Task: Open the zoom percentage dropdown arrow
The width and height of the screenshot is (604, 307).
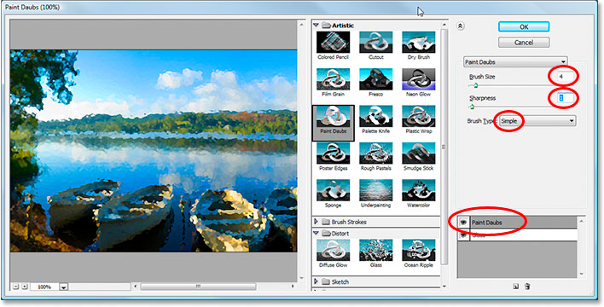Action: point(64,287)
